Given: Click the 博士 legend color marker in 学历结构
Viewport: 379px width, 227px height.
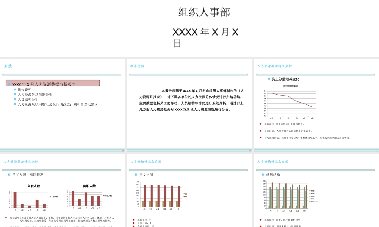Looking at the screenshot, I should (x=310, y=191).
